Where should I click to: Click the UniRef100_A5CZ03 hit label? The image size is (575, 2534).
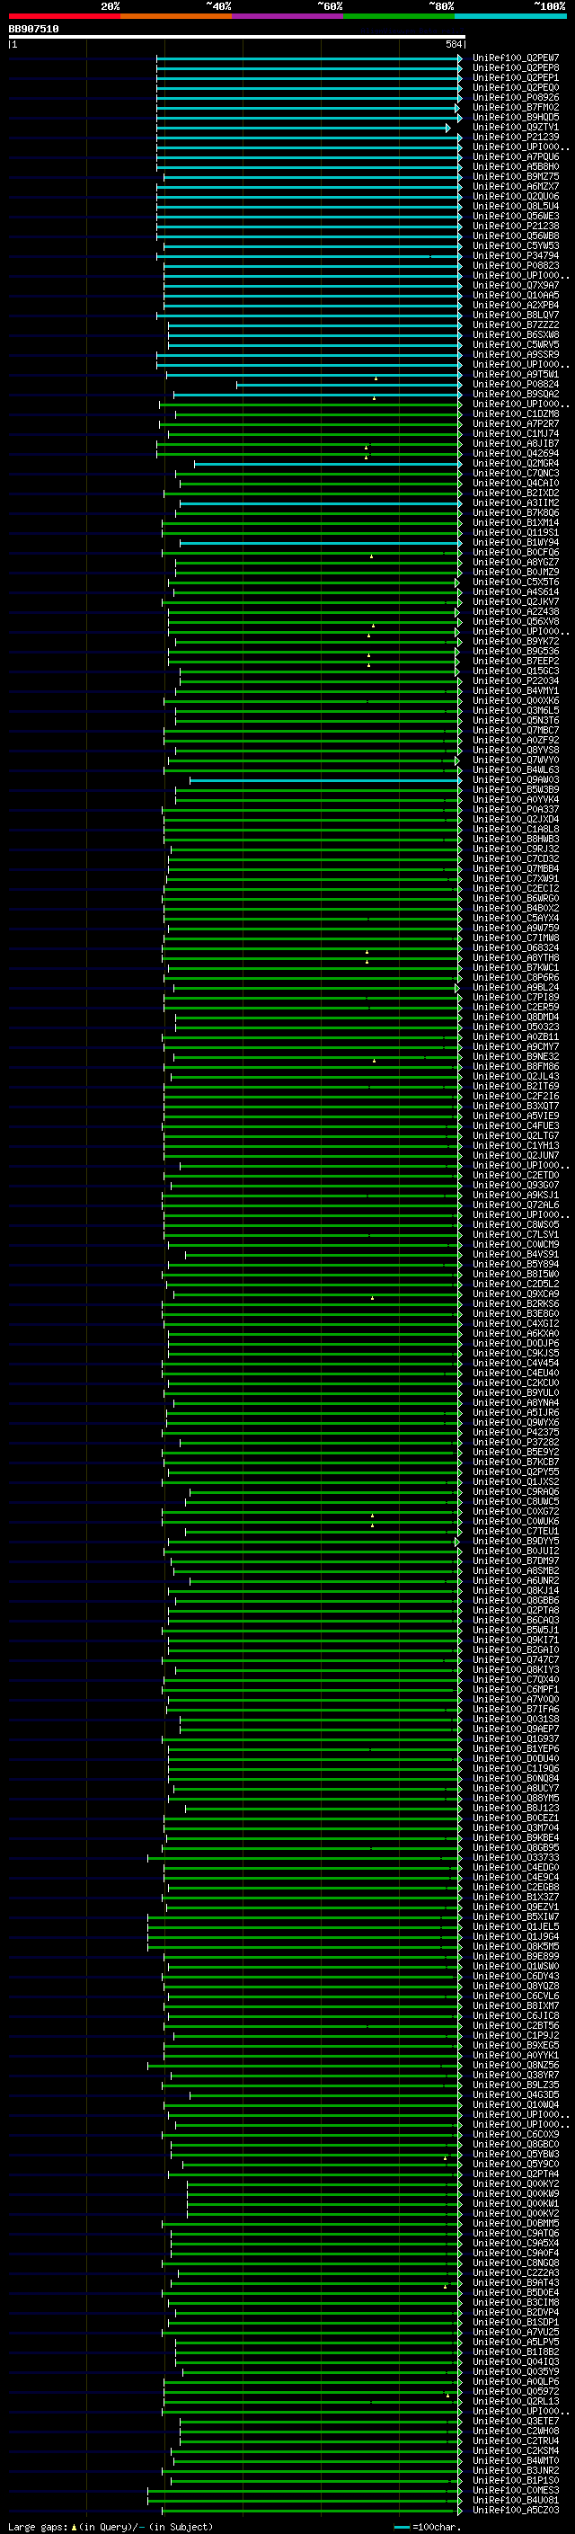[x=516, y=2510]
